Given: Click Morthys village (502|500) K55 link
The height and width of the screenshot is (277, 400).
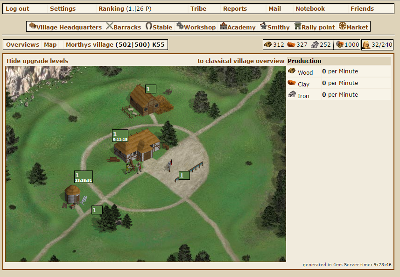Looking at the screenshot, I should 115,45.
